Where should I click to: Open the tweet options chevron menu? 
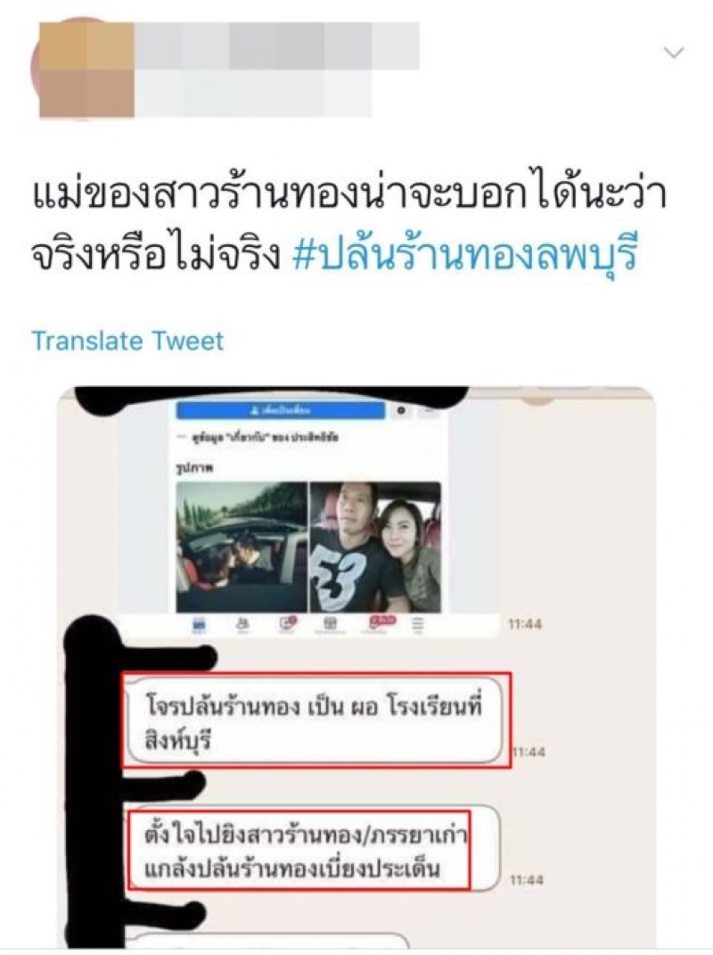pyautogui.click(x=674, y=53)
